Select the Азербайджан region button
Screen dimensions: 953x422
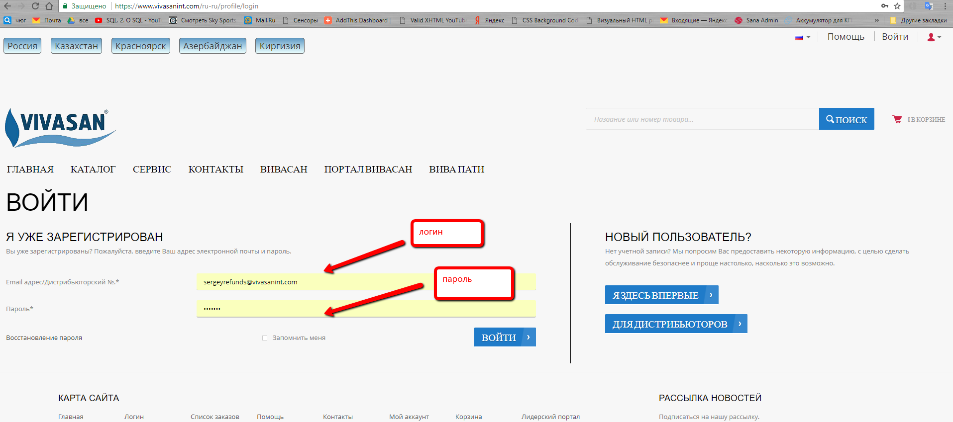pos(212,46)
